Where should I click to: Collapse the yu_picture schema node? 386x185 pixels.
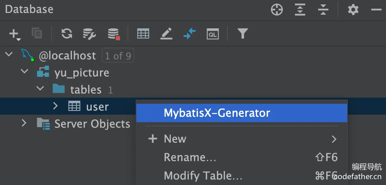tap(24, 71)
